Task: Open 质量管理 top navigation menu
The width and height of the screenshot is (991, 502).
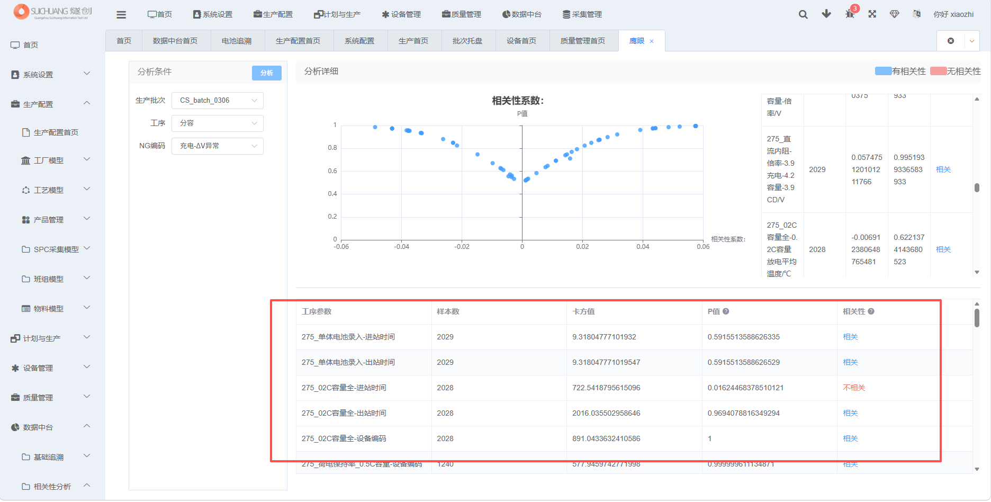Action: click(462, 14)
